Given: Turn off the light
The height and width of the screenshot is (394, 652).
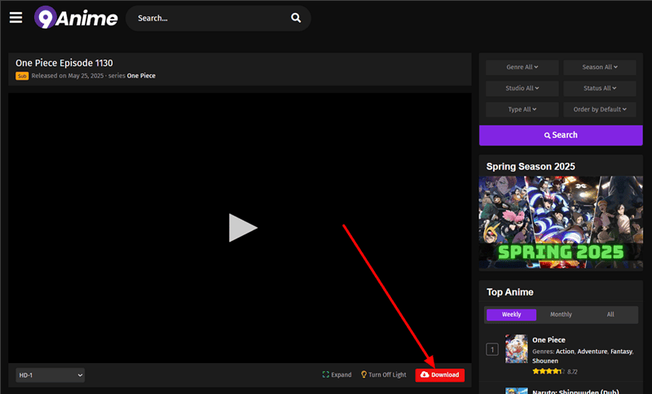Looking at the screenshot, I should pos(383,374).
